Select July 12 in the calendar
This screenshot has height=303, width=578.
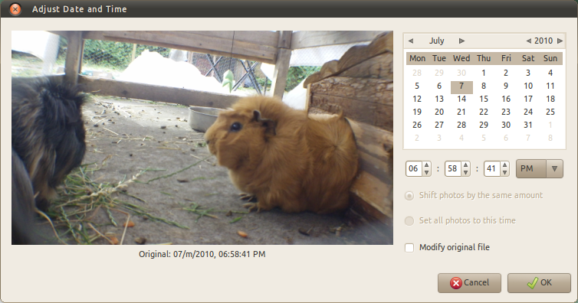tap(417, 99)
